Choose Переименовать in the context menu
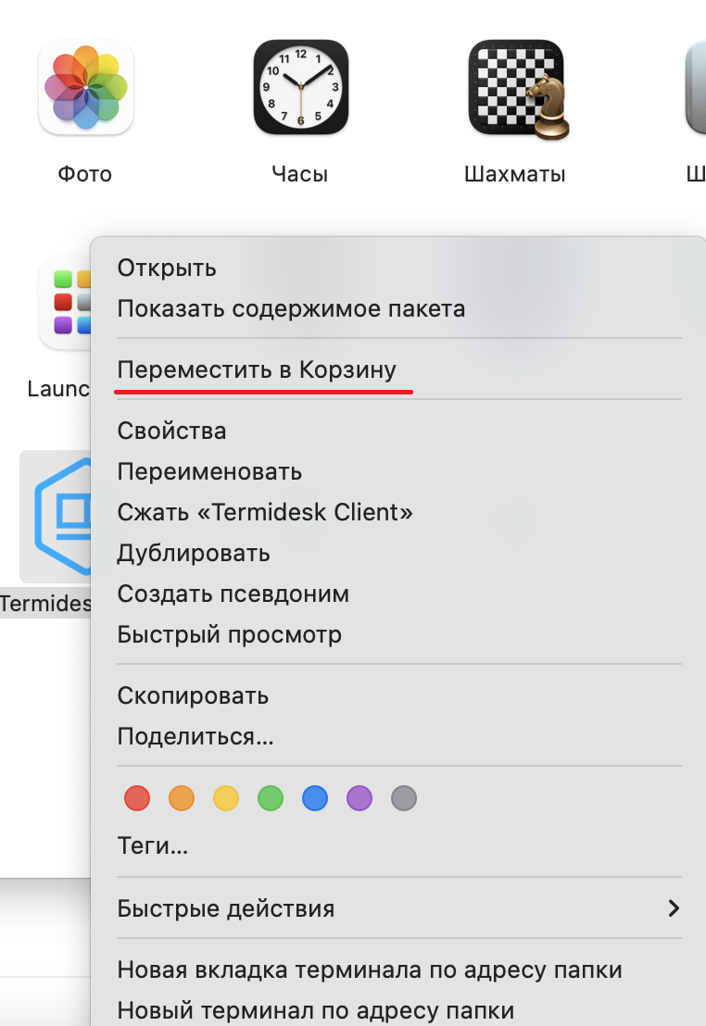Image resolution: width=706 pixels, height=1026 pixels. click(209, 471)
